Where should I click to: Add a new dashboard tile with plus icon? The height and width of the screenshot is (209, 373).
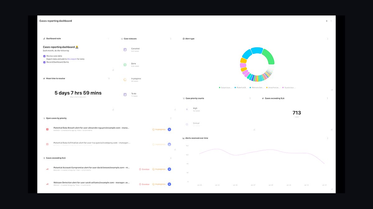pos(326,21)
